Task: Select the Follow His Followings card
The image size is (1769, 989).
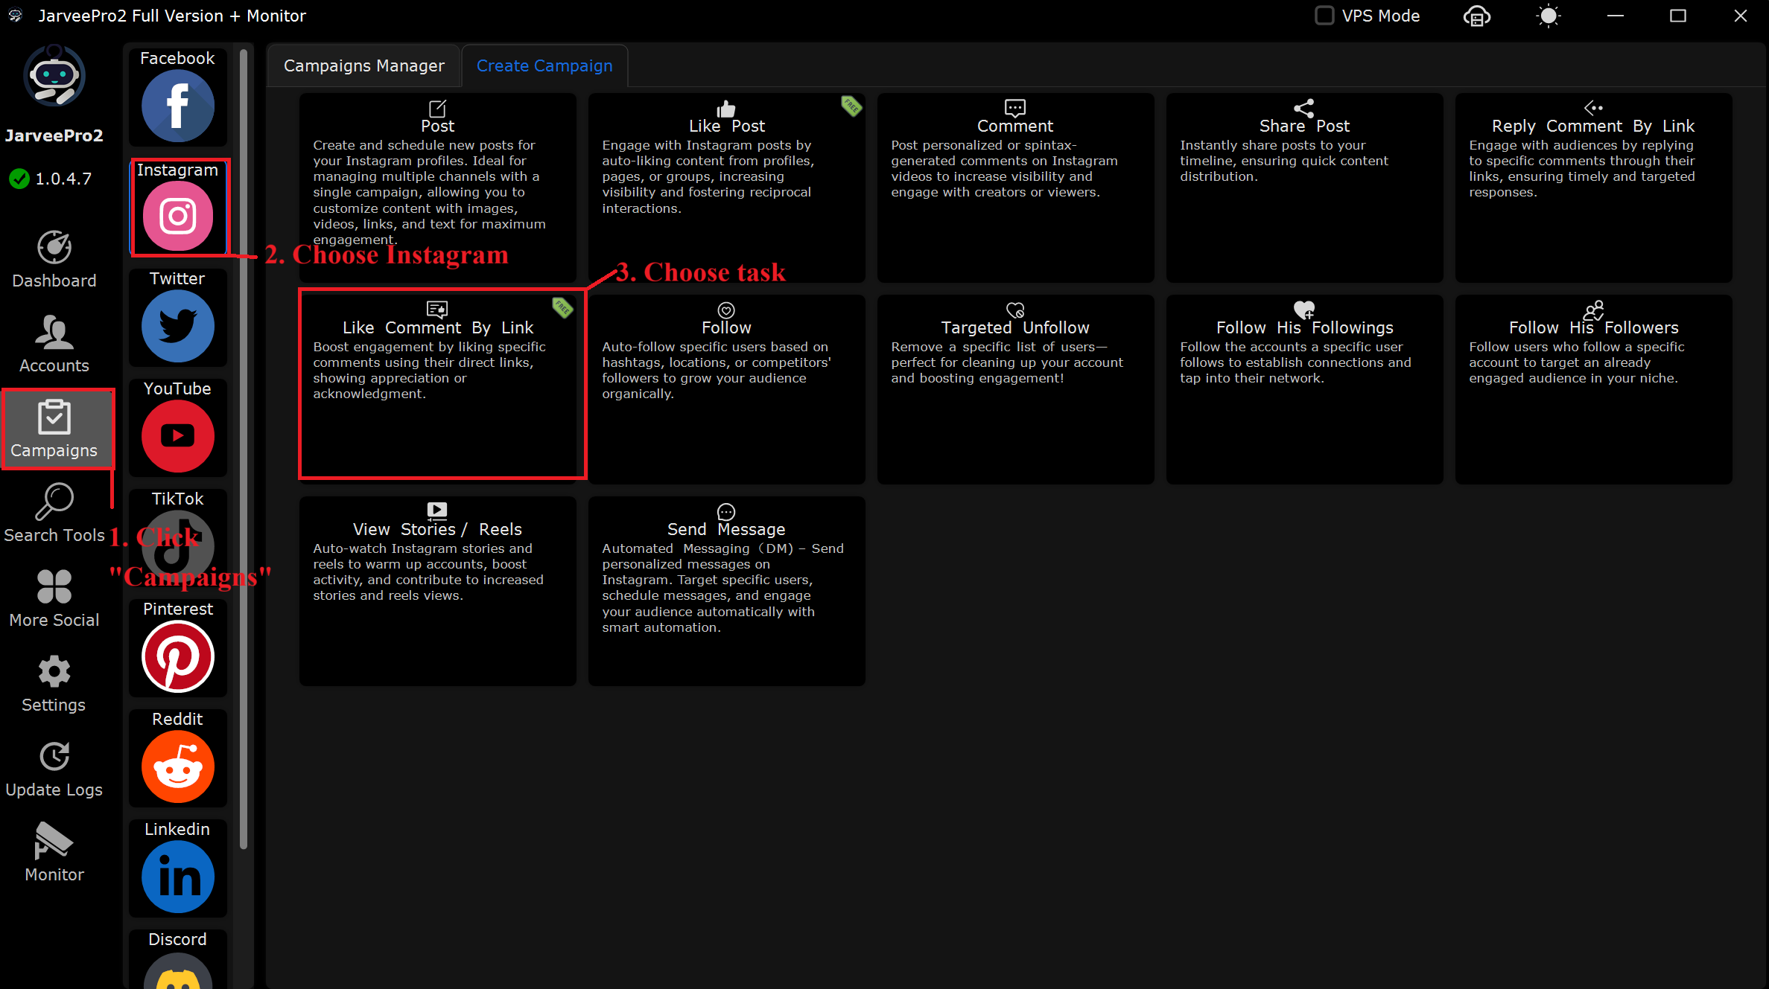Action: [1305, 389]
